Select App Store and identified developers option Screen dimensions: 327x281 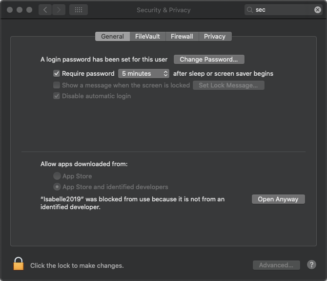click(x=57, y=187)
